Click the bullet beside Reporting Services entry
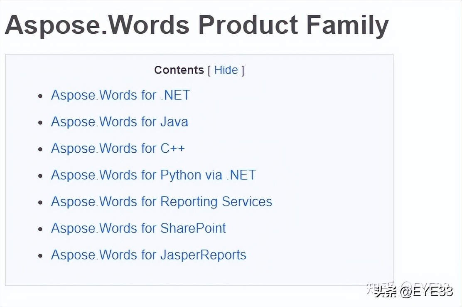This screenshot has height=307, width=462. coord(40,202)
